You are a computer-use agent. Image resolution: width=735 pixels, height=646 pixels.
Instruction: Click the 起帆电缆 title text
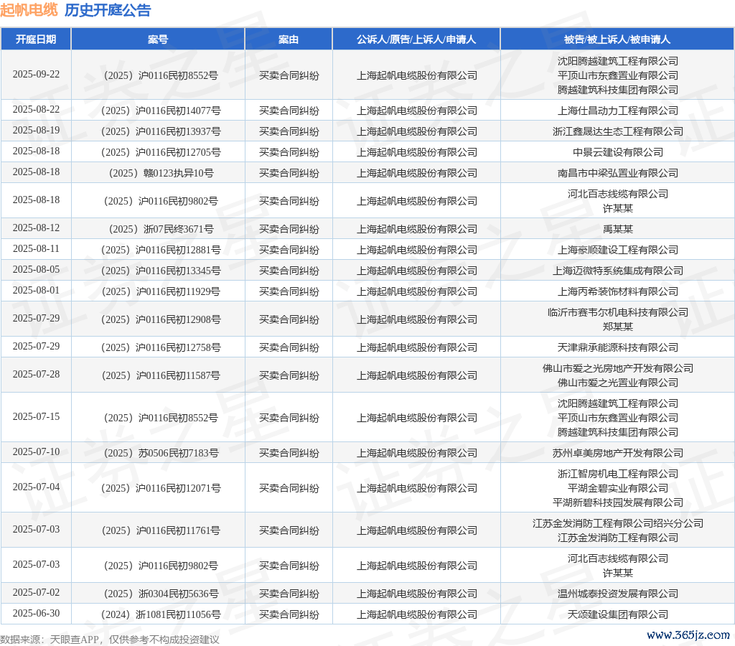pyautogui.click(x=29, y=10)
